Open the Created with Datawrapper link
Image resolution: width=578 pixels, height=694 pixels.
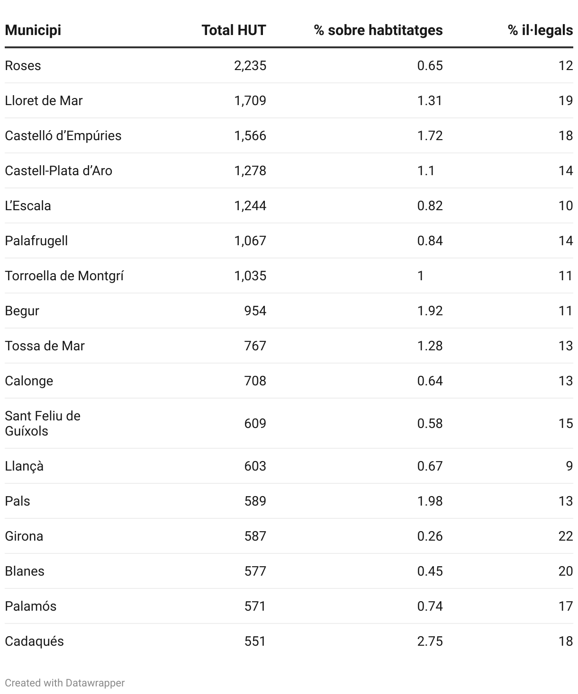pyautogui.click(x=65, y=683)
